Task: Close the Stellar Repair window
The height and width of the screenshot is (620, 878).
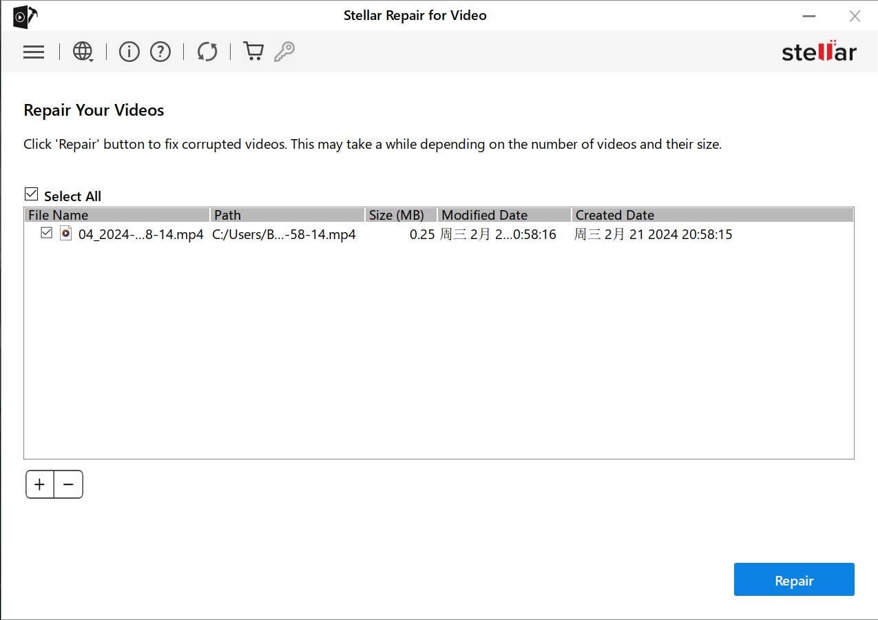Action: coord(855,16)
